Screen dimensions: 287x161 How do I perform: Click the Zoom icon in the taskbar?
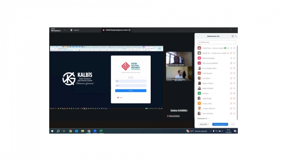95,131
